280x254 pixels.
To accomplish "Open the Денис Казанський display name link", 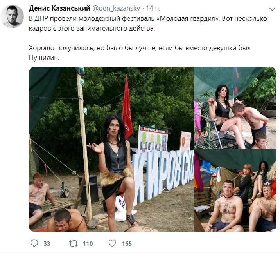I will 59,8.
